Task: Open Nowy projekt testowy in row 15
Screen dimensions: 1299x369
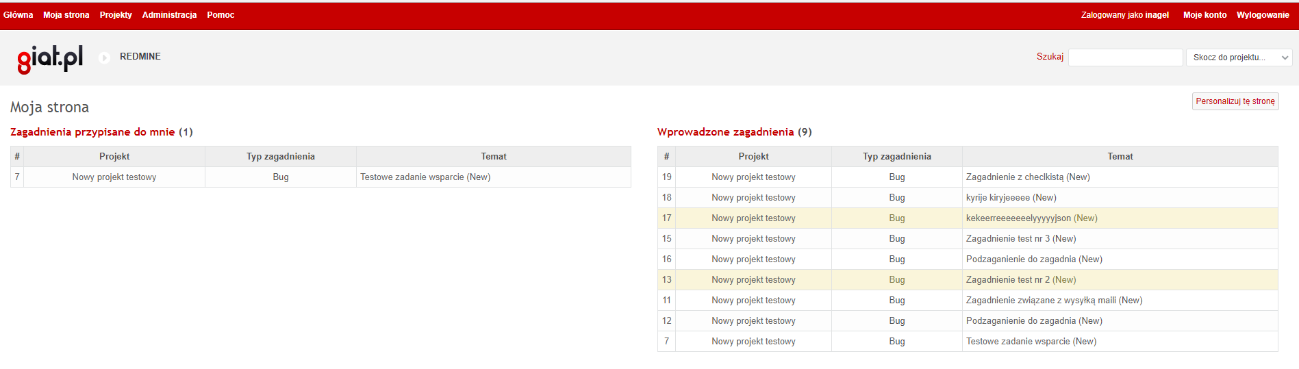Action: (753, 239)
